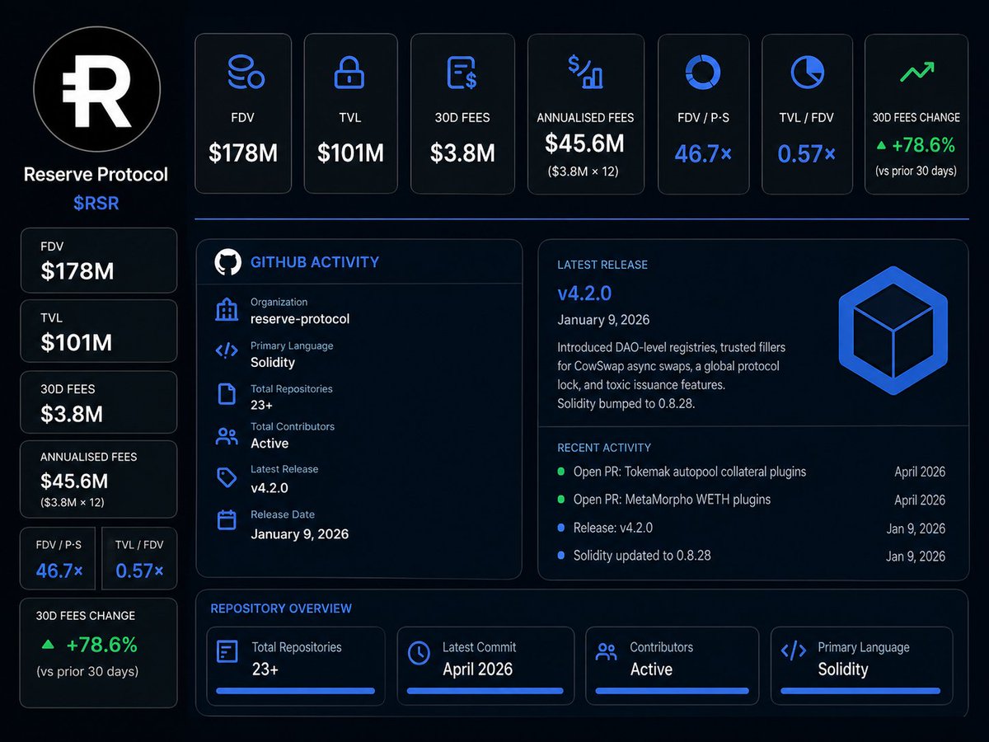
Task: Click the blue progress bar under Contributors
Action: click(x=672, y=691)
